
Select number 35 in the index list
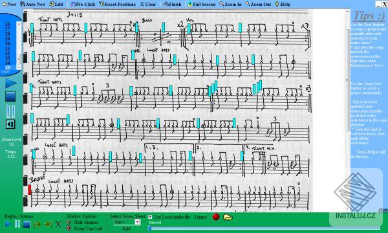(x=8, y=67)
